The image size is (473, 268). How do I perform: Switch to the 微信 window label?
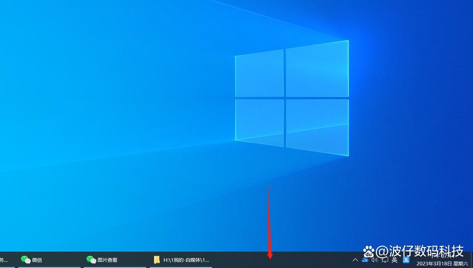37,260
